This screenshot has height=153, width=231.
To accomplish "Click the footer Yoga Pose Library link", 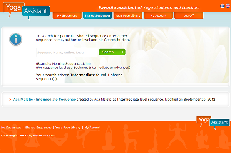I will click(68, 128).
